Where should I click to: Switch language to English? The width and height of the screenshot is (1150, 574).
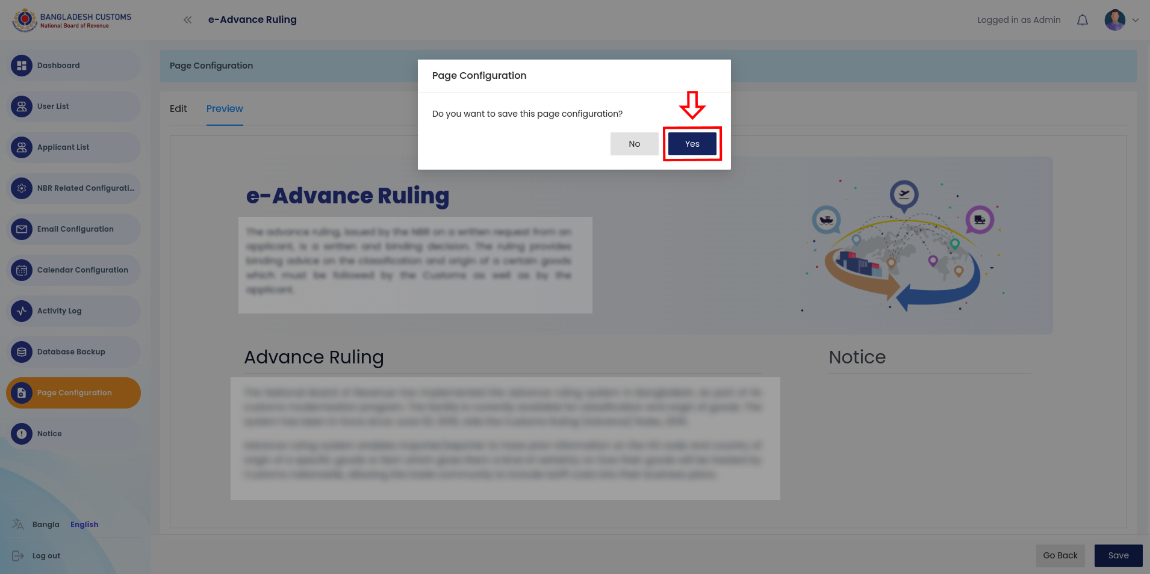[x=84, y=525]
